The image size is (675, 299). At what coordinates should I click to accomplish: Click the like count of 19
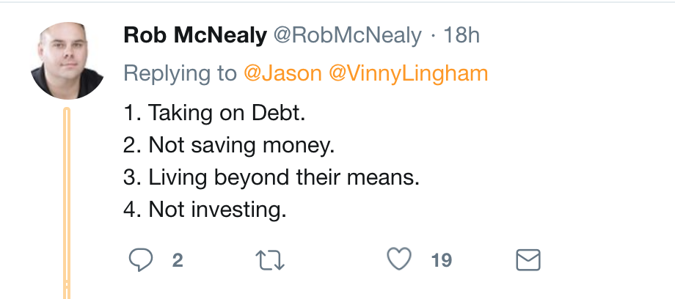click(441, 260)
